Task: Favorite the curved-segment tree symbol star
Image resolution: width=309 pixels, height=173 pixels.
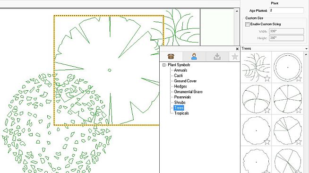Action: (x=267, y=110)
